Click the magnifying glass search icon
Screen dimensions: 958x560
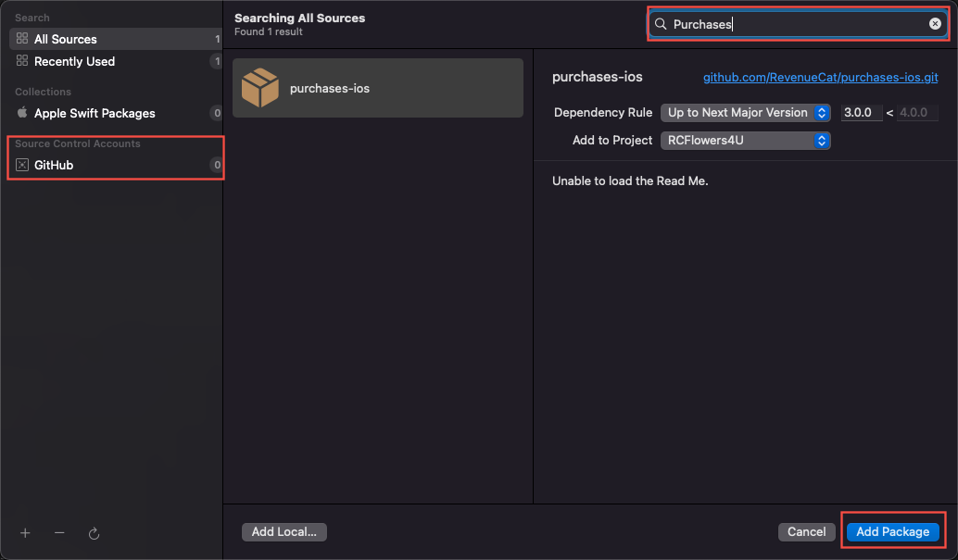click(x=661, y=24)
